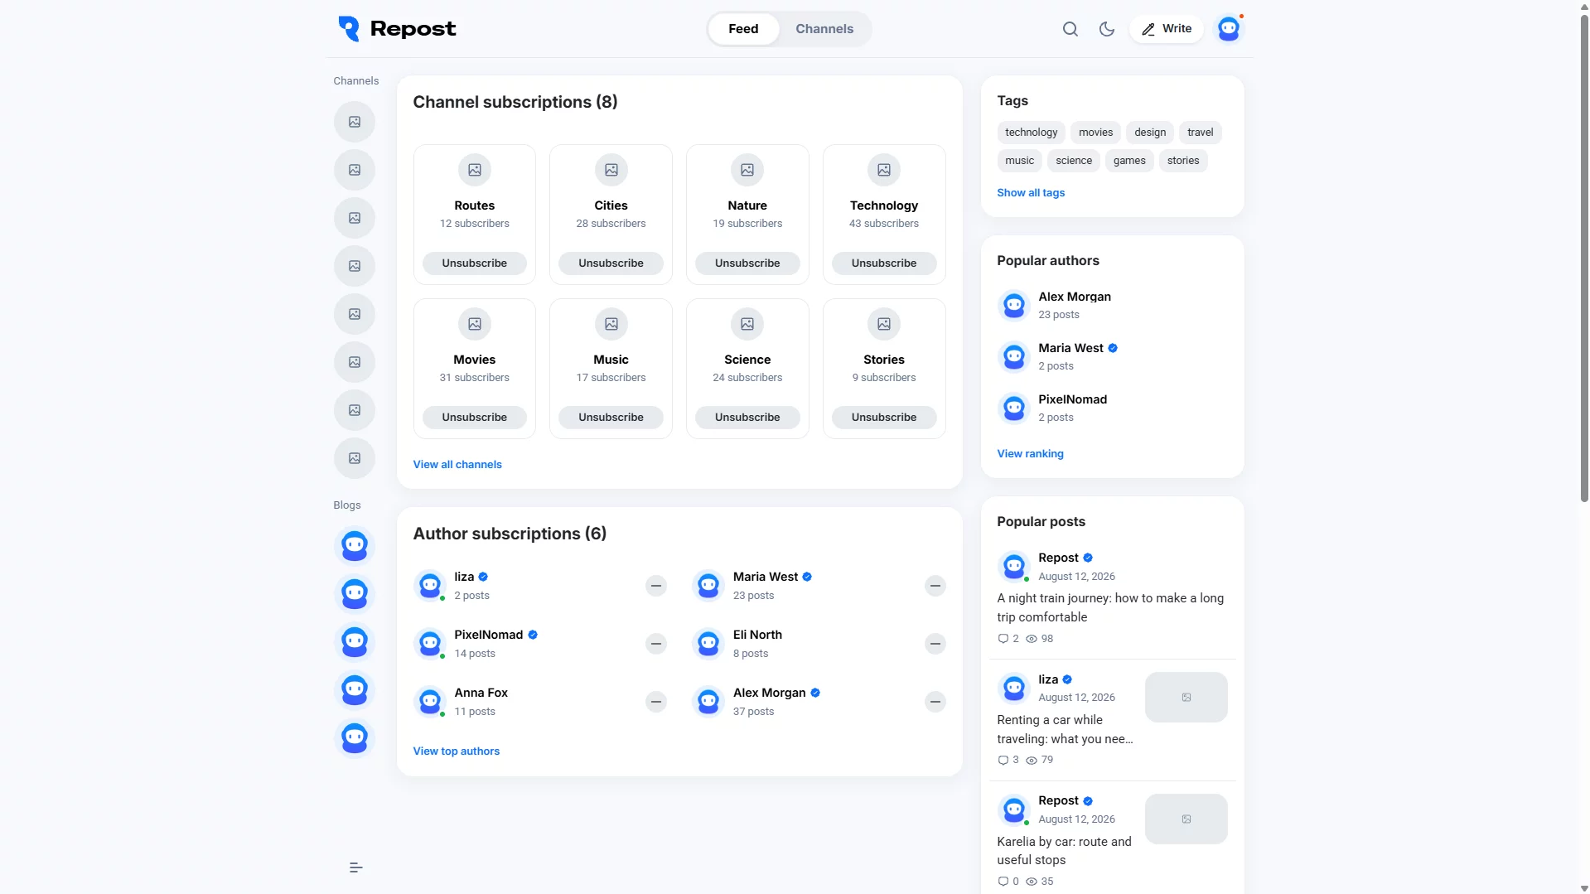Screen dimensions: 1590x894
Task: Open comments on the night train post
Action: tap(1008, 639)
